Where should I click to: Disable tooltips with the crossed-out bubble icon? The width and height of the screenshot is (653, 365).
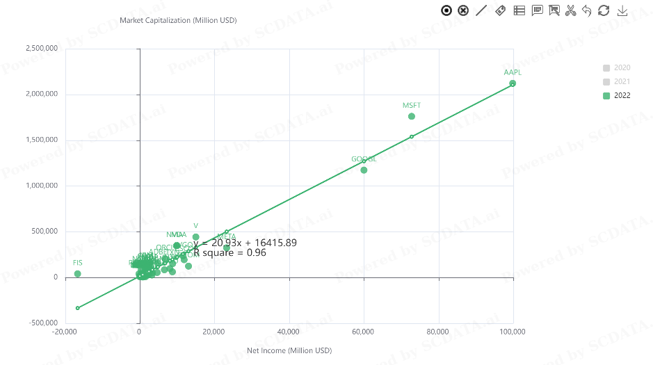554,10
